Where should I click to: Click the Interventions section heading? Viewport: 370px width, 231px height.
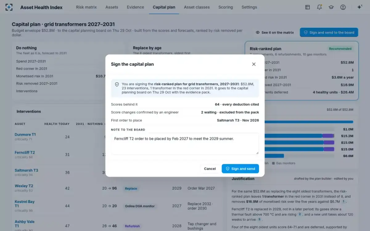click(x=29, y=111)
